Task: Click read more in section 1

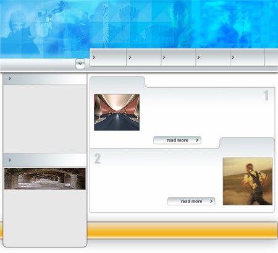Action: point(177,140)
